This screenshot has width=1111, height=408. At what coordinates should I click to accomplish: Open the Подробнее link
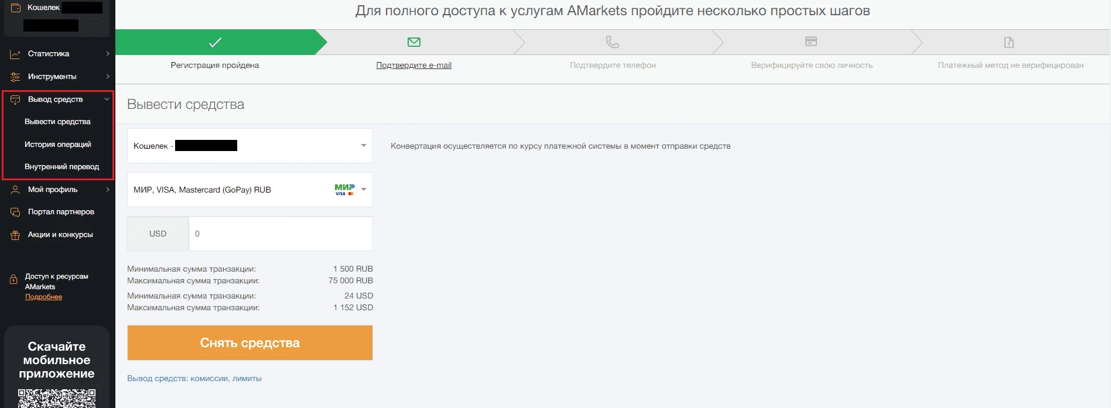click(43, 297)
